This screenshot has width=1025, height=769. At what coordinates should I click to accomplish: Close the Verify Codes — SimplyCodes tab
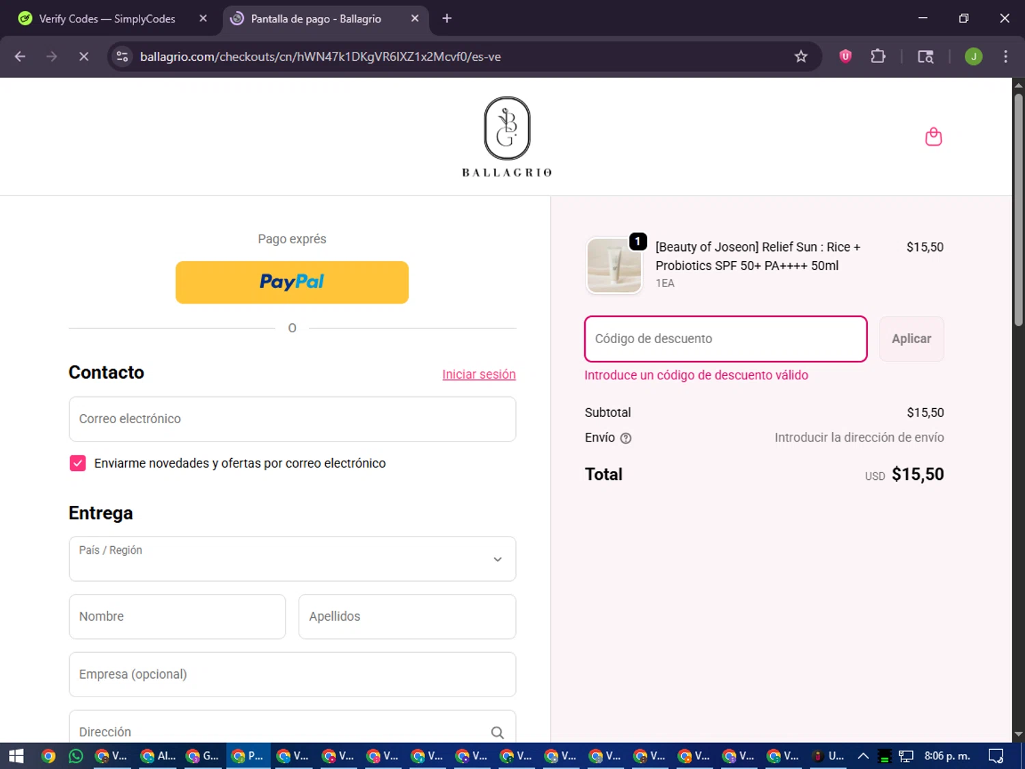[203, 18]
